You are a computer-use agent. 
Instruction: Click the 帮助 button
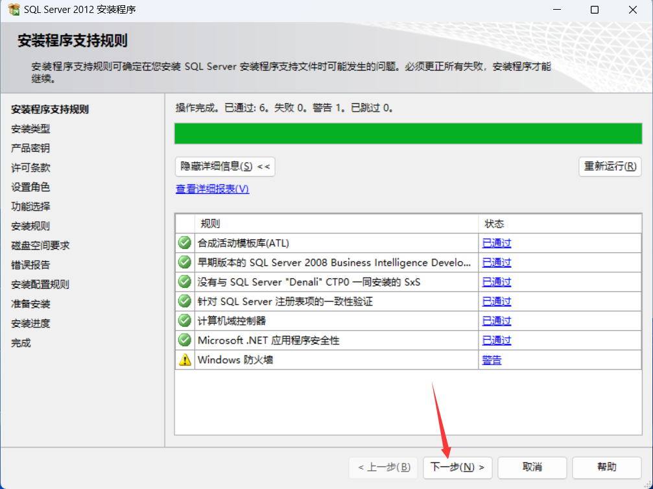tap(607, 468)
